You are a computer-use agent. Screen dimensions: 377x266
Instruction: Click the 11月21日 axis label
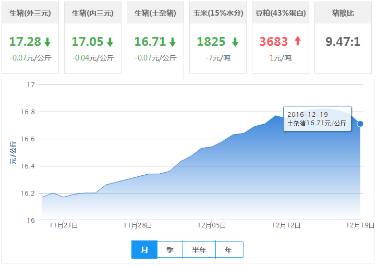click(x=64, y=226)
